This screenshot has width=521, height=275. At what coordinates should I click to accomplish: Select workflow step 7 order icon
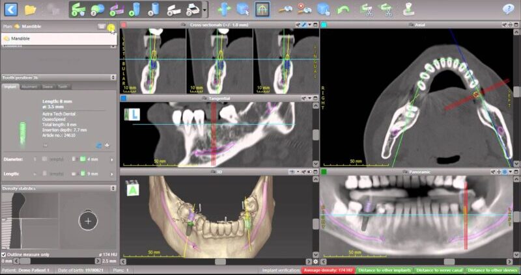click(193, 10)
